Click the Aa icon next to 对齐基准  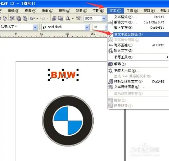111,45
